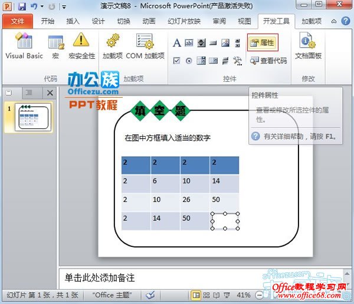Click 查看代码 View Code button

point(268,61)
